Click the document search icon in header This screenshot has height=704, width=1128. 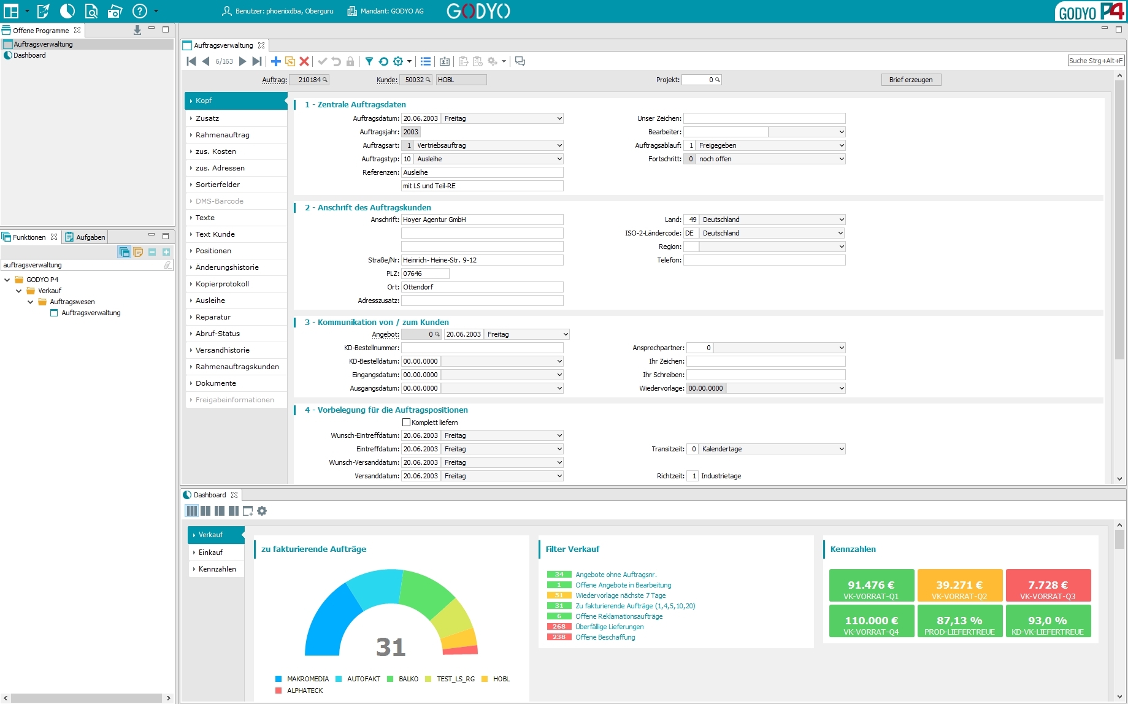[91, 11]
